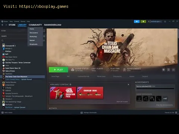Open the game info icon
The height and width of the screenshot is (134, 179).
click(x=169, y=70)
